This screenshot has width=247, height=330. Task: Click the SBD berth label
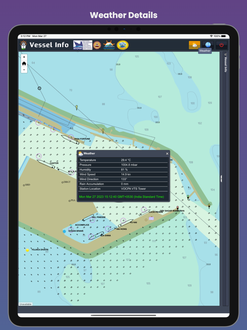coord(27,185)
